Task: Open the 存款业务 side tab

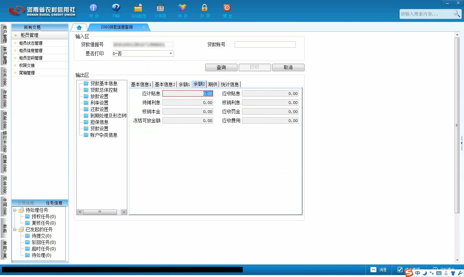Action: (5, 99)
